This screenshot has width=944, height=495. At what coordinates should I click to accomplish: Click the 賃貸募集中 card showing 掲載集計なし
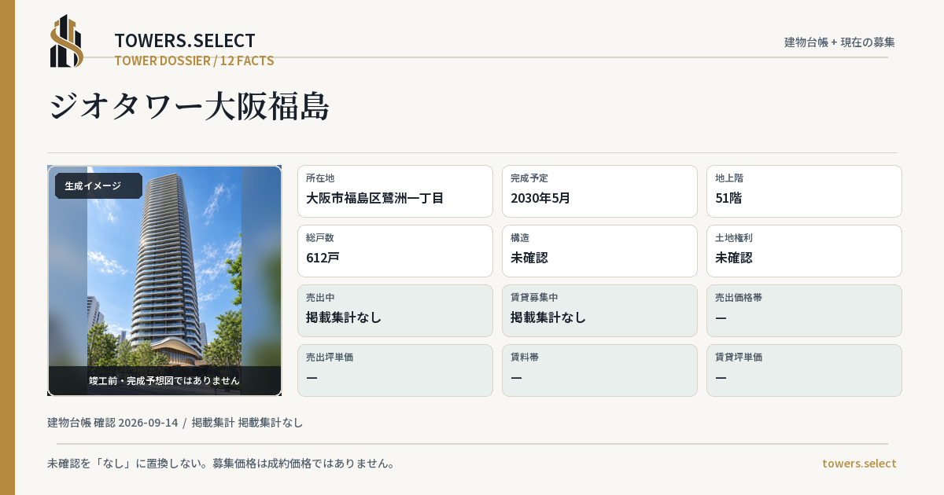599,310
